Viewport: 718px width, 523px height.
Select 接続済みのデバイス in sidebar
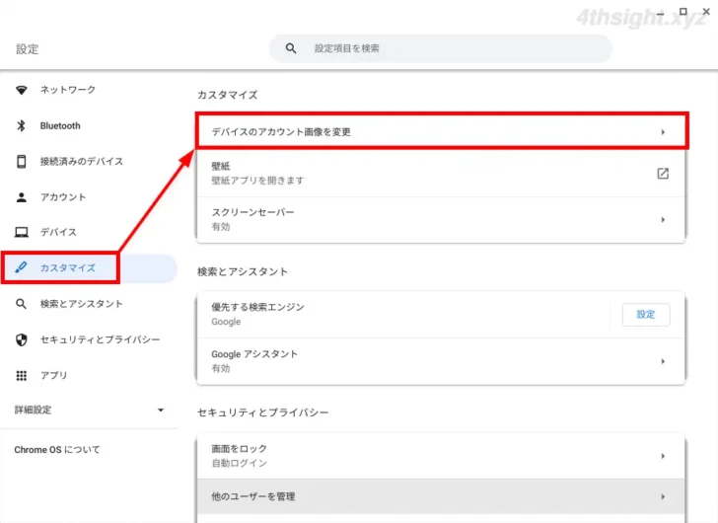[82, 161]
